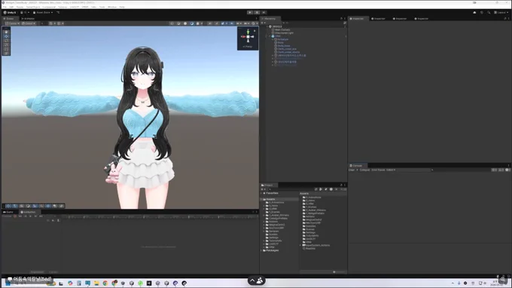512x288 pixels.
Task: Select the View hand tool in Scene
Action: [x=6, y=32]
